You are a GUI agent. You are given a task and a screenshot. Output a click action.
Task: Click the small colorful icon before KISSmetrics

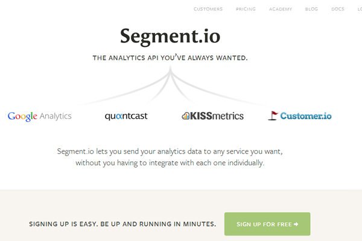[x=185, y=116]
